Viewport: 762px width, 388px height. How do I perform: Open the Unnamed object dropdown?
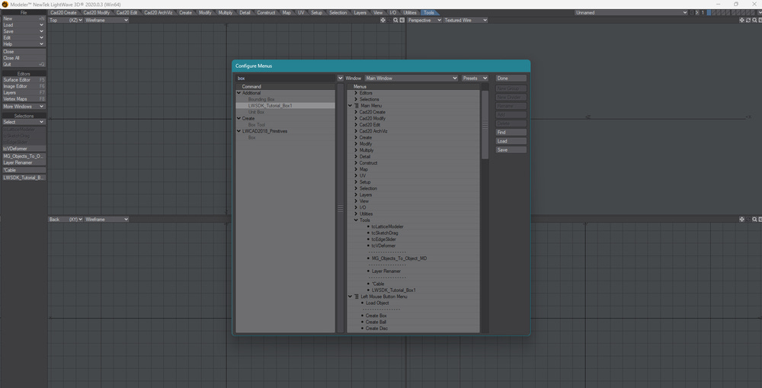click(631, 13)
